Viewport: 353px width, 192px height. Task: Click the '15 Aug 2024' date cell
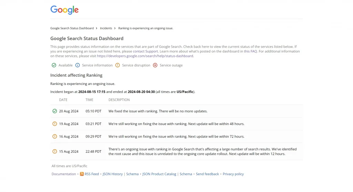pyautogui.click(x=69, y=151)
